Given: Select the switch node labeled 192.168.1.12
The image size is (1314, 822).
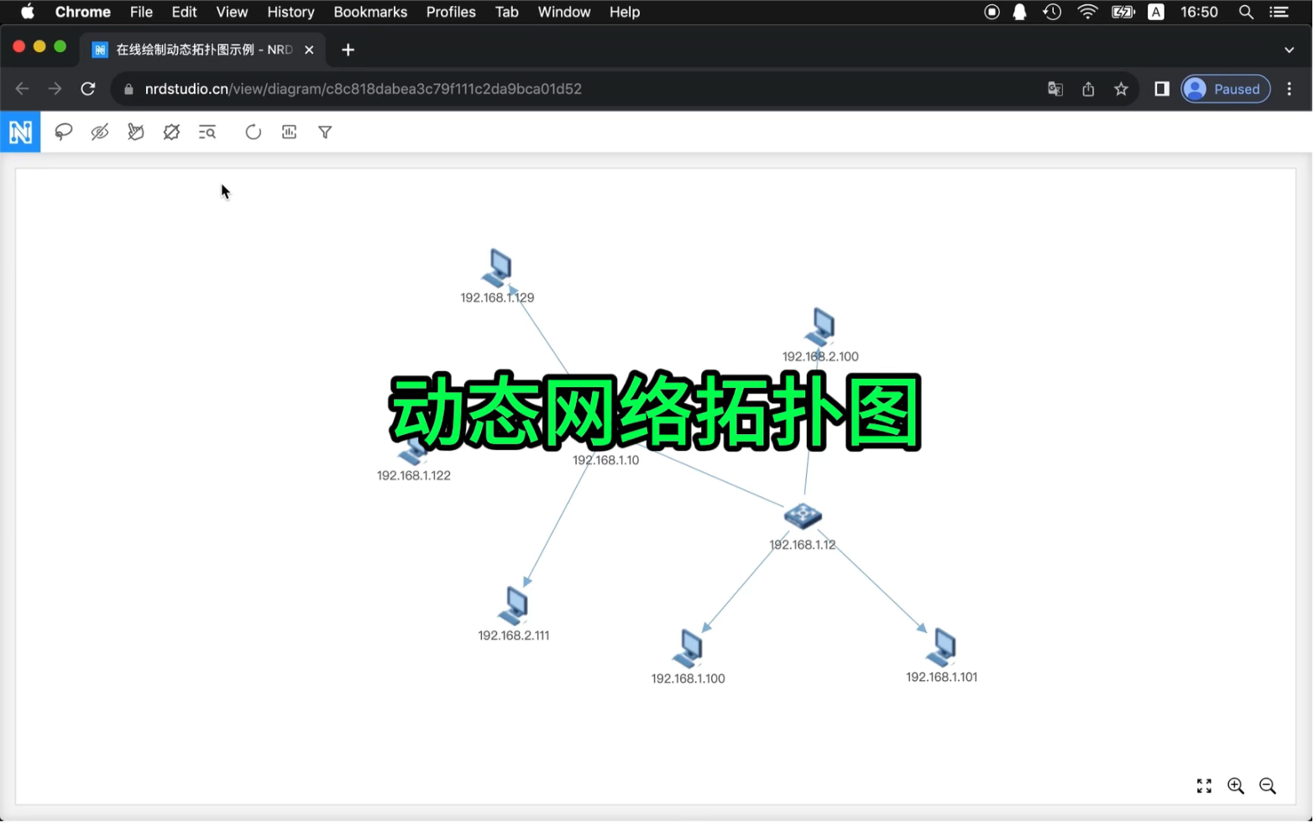Looking at the screenshot, I should (x=803, y=516).
